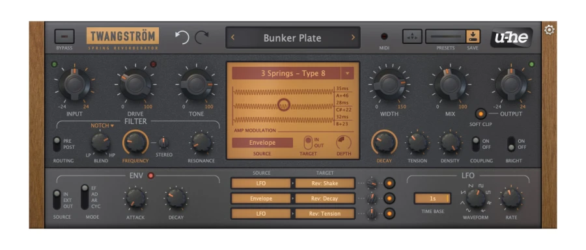Click the small Stereo knob
This screenshot has height=250, width=586.
[163, 142]
